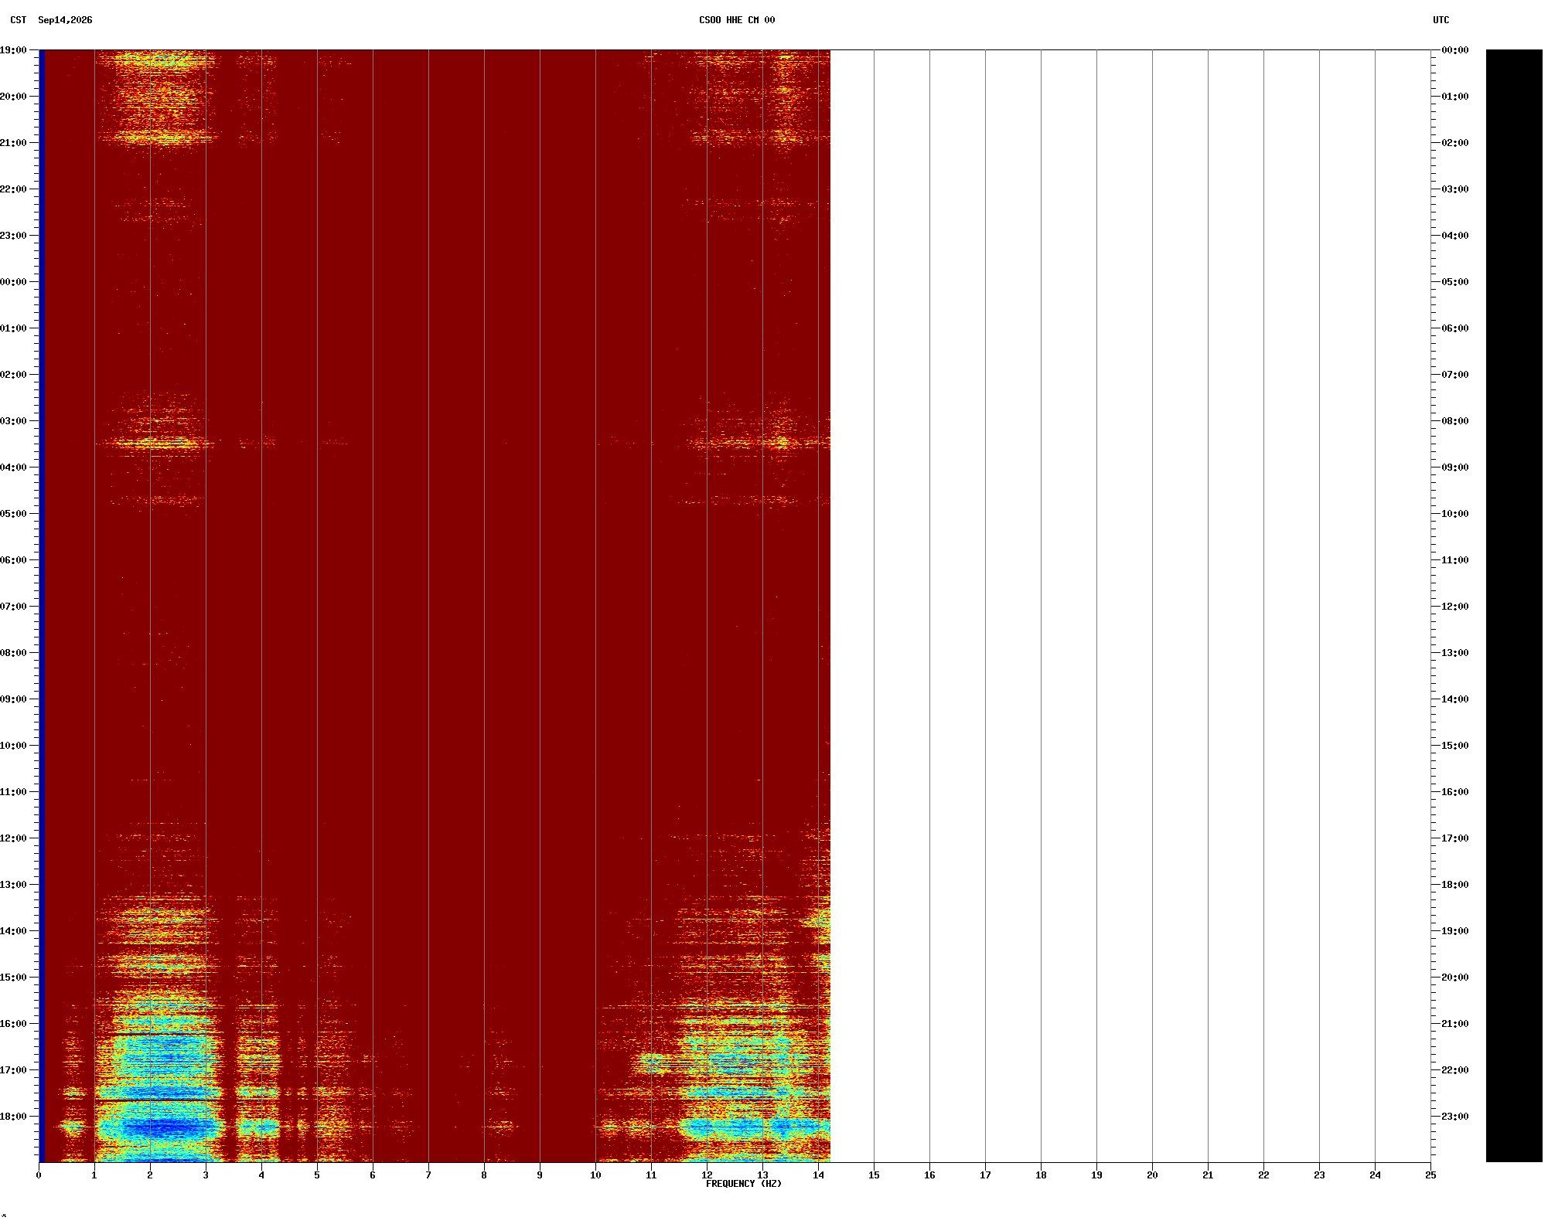Click the 2 Hz frequency tick label
1548x1224 pixels.
pyautogui.click(x=150, y=1175)
